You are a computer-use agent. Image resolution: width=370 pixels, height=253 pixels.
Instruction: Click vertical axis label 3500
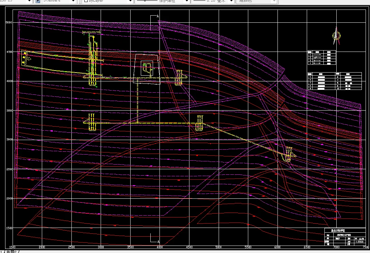click(x=10, y=110)
